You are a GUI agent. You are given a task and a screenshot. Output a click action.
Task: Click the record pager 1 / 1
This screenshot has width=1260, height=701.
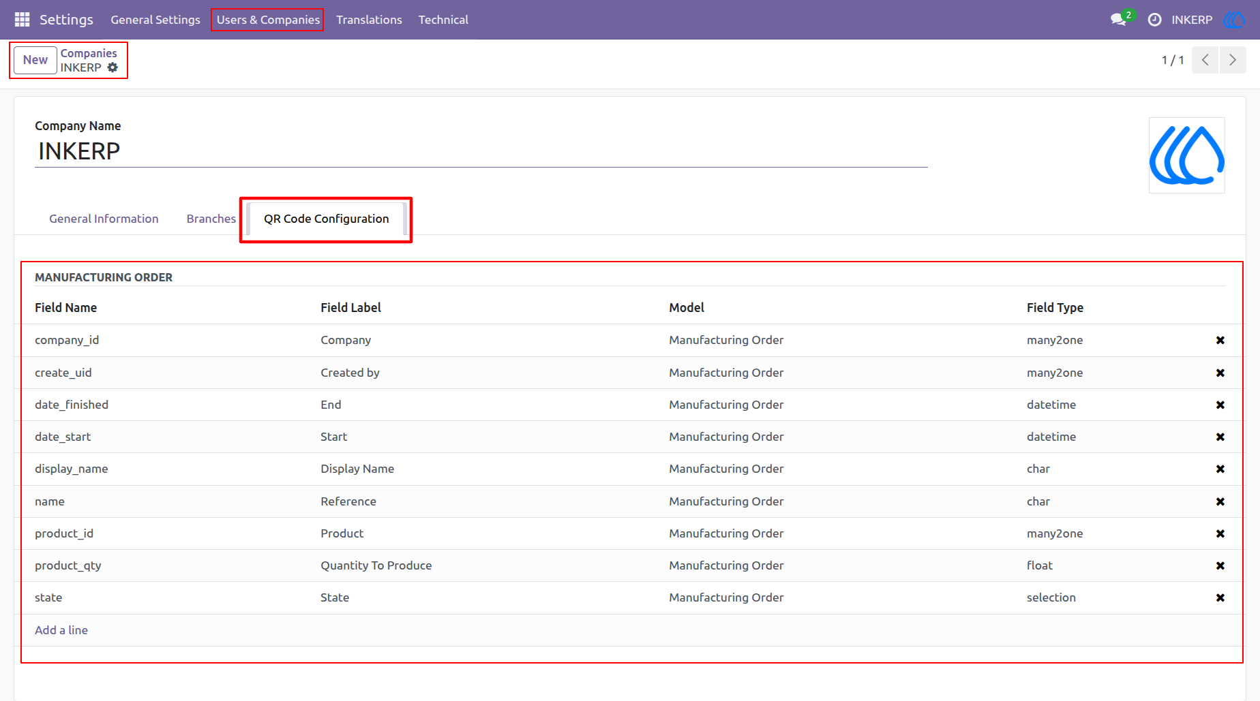coord(1173,60)
